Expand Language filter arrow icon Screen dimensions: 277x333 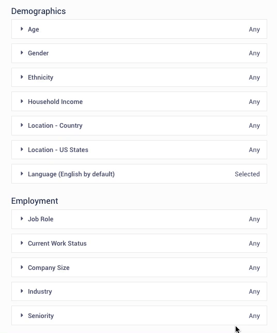pyautogui.click(x=22, y=174)
